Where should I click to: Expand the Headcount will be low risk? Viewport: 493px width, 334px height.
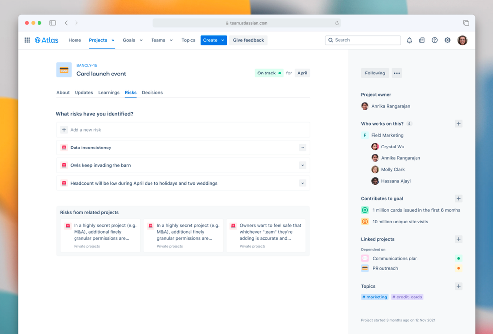[303, 183]
